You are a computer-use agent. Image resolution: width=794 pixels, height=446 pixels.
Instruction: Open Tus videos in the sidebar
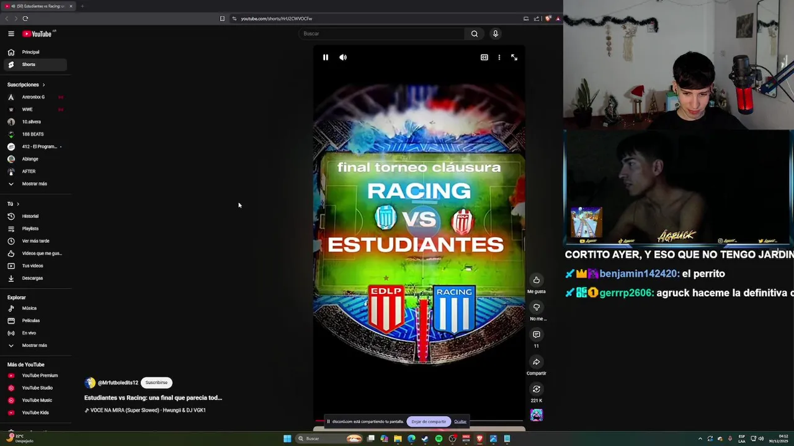[35, 266]
